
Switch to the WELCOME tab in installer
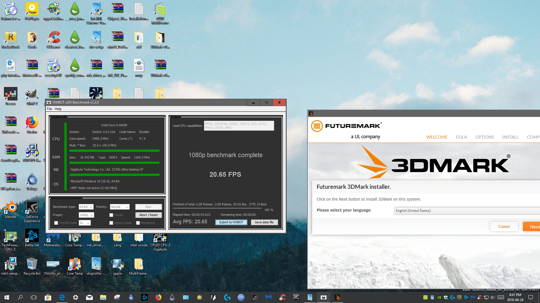pos(437,137)
